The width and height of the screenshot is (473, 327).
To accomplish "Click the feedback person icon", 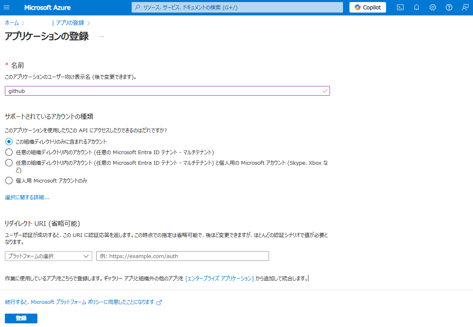I will click(465, 7).
